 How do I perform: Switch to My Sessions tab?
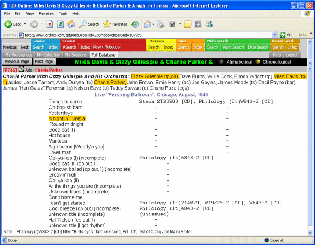[76, 55]
